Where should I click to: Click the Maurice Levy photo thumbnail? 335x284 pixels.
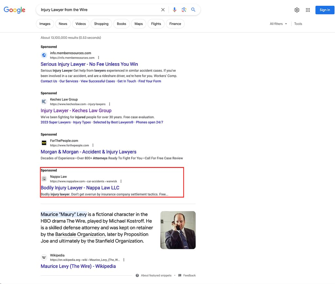coord(178,230)
